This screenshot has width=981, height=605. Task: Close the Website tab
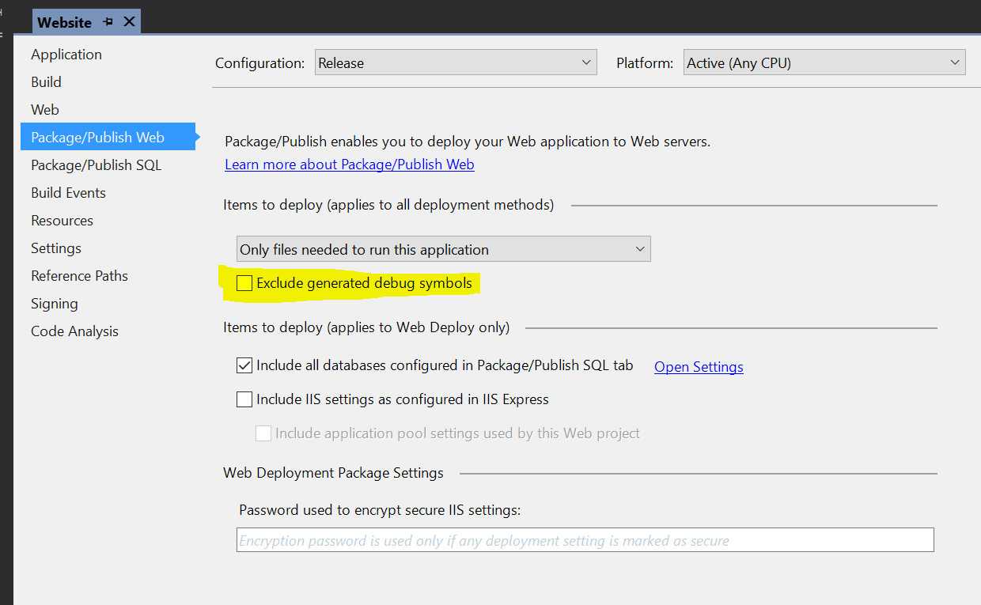point(129,21)
